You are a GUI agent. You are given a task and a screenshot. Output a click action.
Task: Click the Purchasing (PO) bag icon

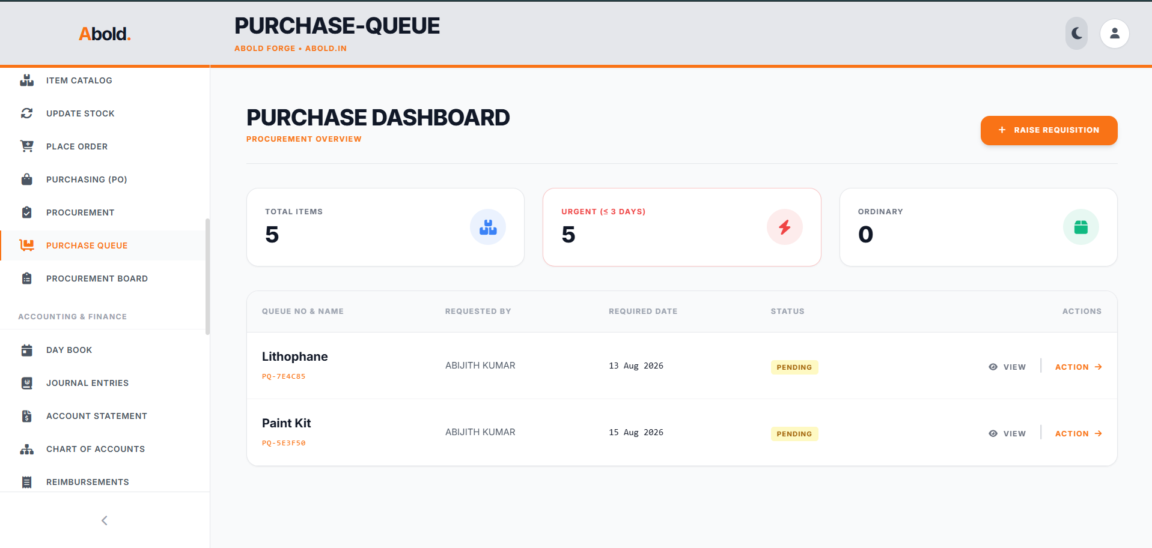26,179
